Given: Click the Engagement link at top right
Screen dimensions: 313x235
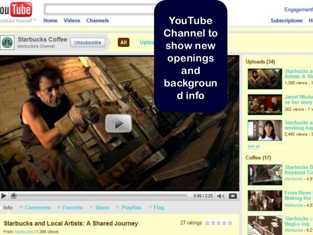Looking at the screenshot, I should pyautogui.click(x=299, y=9).
